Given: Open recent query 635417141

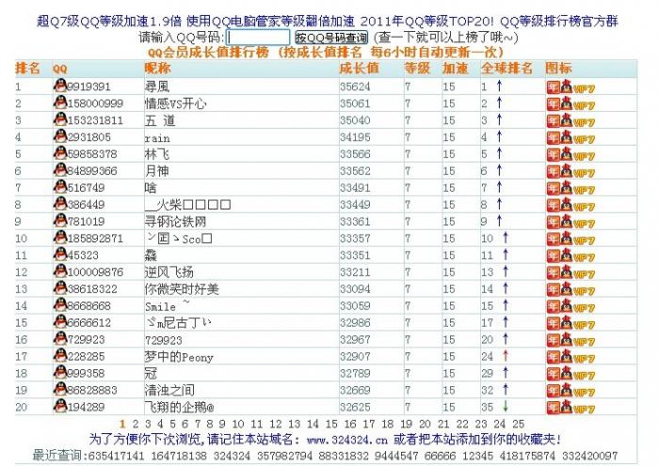Looking at the screenshot, I should (x=117, y=456).
